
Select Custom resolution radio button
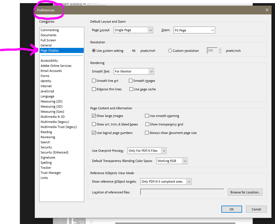pos(170,51)
